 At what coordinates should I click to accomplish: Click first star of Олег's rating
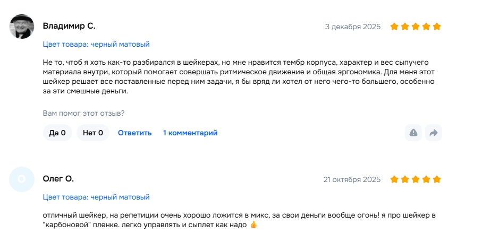394,179
